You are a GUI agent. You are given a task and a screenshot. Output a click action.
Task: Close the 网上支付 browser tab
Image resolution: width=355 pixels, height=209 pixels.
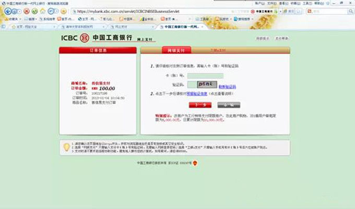point(153,27)
